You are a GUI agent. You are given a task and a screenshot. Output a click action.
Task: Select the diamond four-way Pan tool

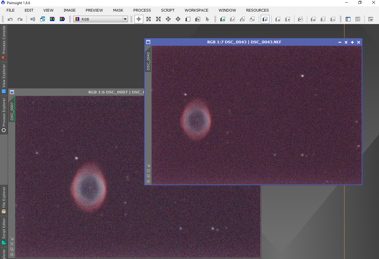click(178, 19)
